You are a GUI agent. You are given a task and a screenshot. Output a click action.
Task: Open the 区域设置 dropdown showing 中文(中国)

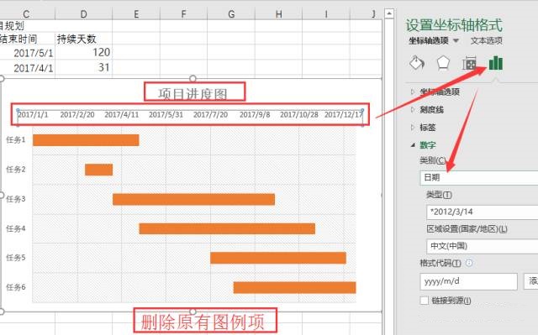pyautogui.click(x=482, y=246)
